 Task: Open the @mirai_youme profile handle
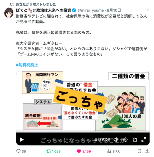[91, 10]
